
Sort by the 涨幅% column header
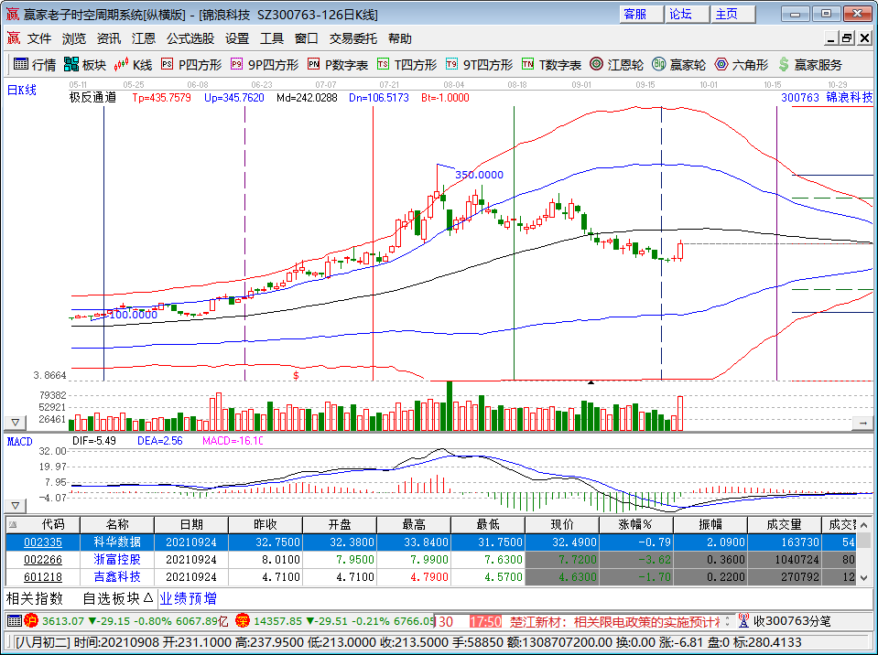636,525
